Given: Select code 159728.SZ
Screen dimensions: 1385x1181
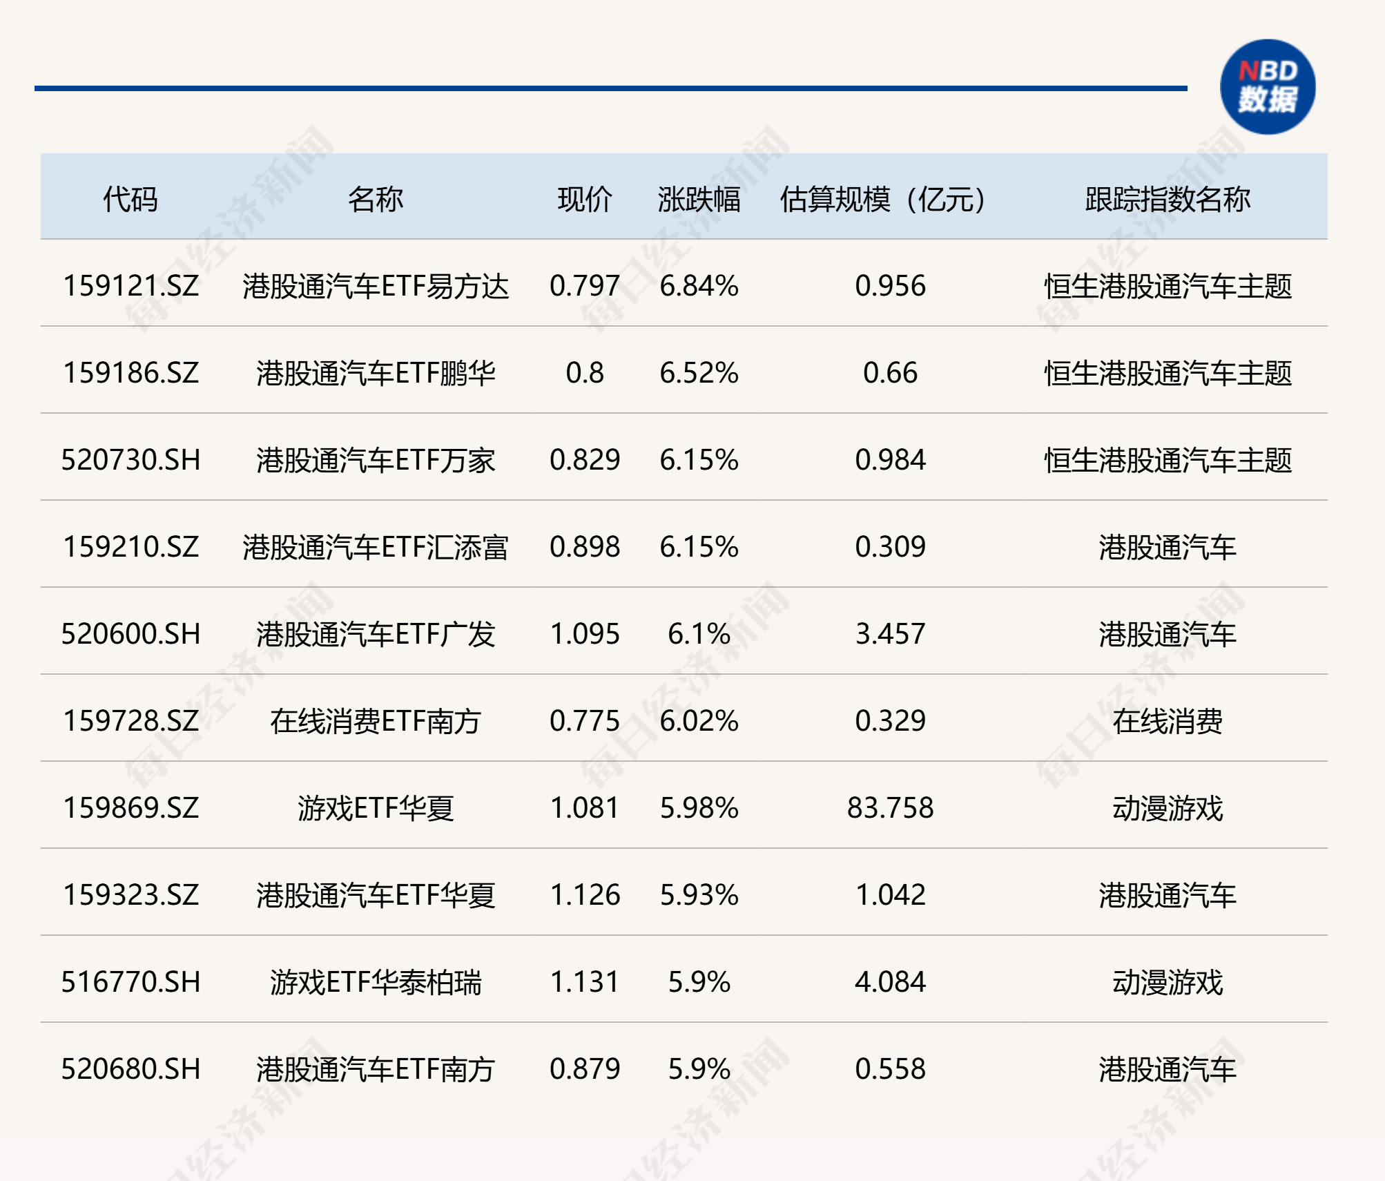Looking at the screenshot, I should 130,721.
